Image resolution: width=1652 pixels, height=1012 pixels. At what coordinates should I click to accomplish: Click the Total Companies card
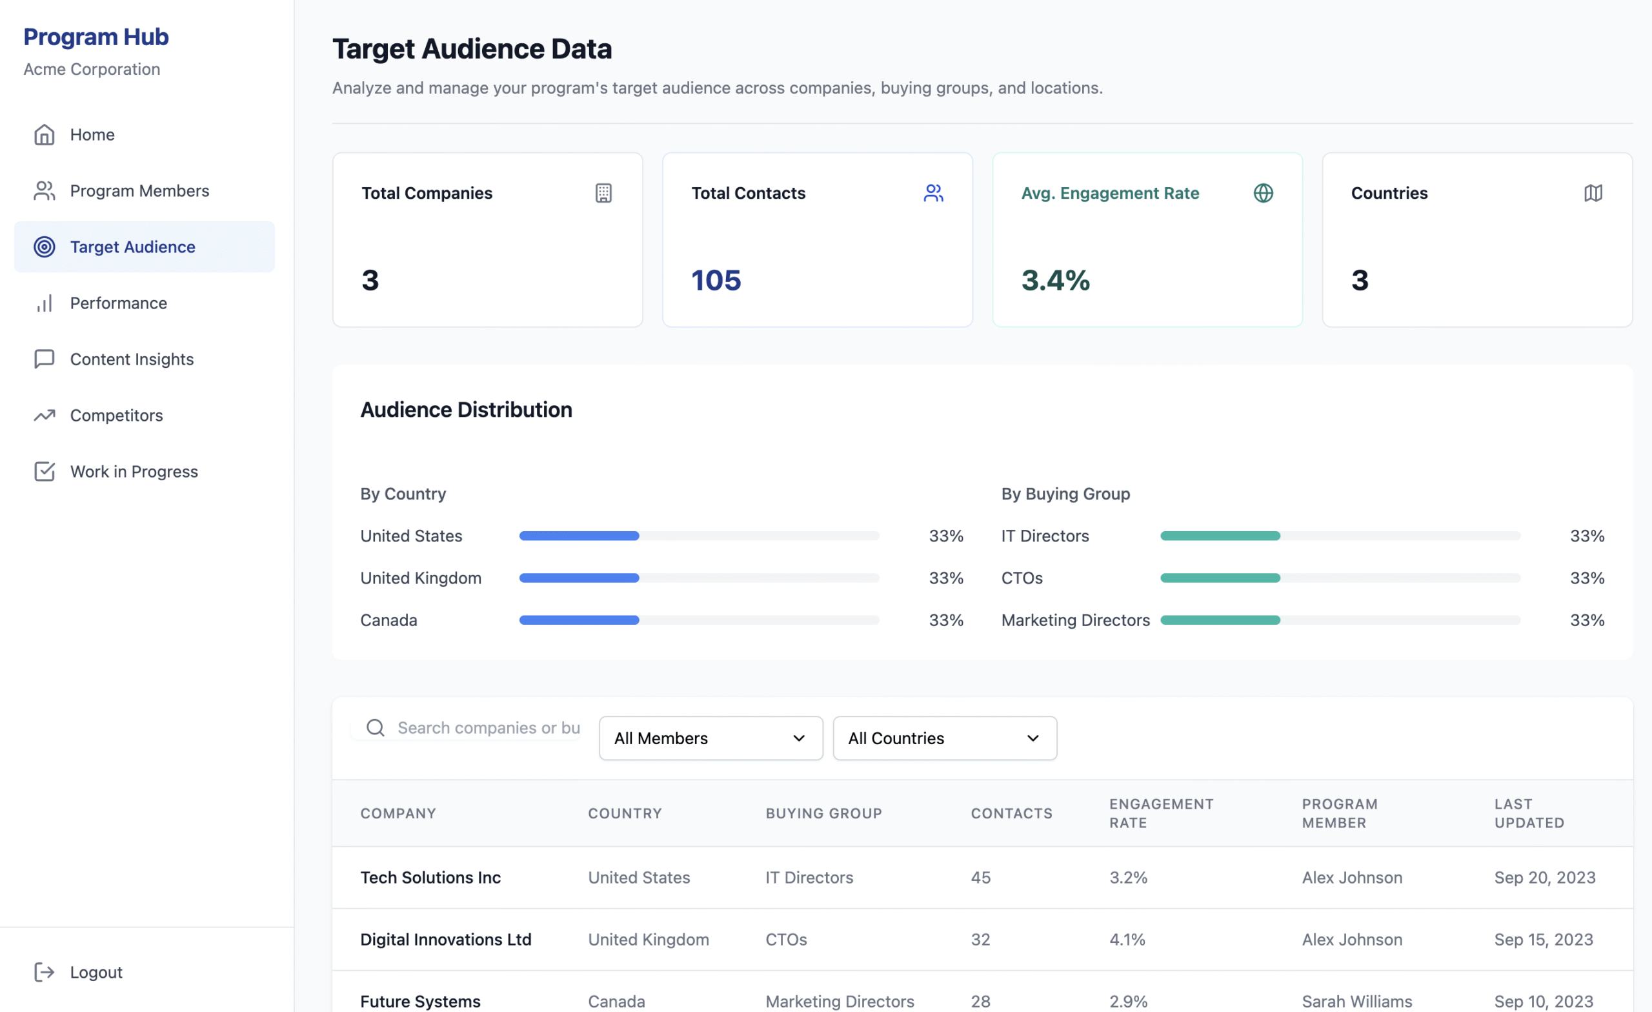point(487,240)
